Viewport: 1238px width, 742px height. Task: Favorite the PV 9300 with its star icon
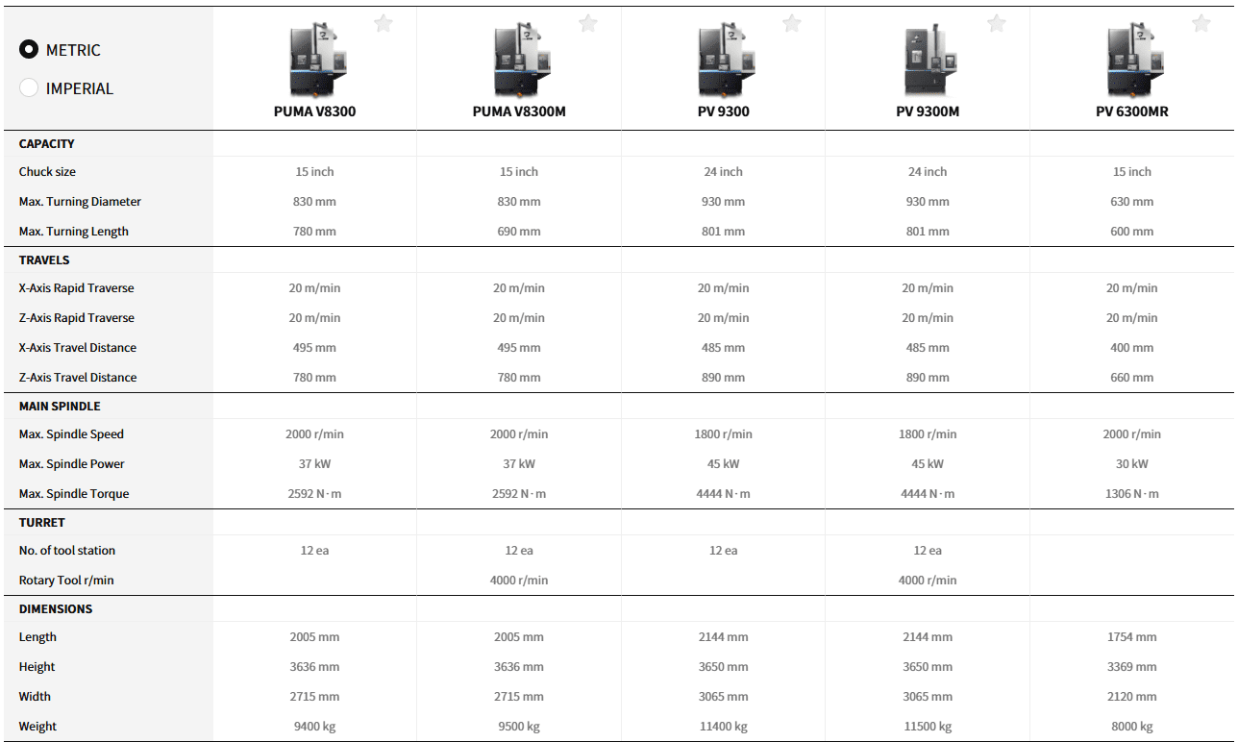click(x=792, y=23)
